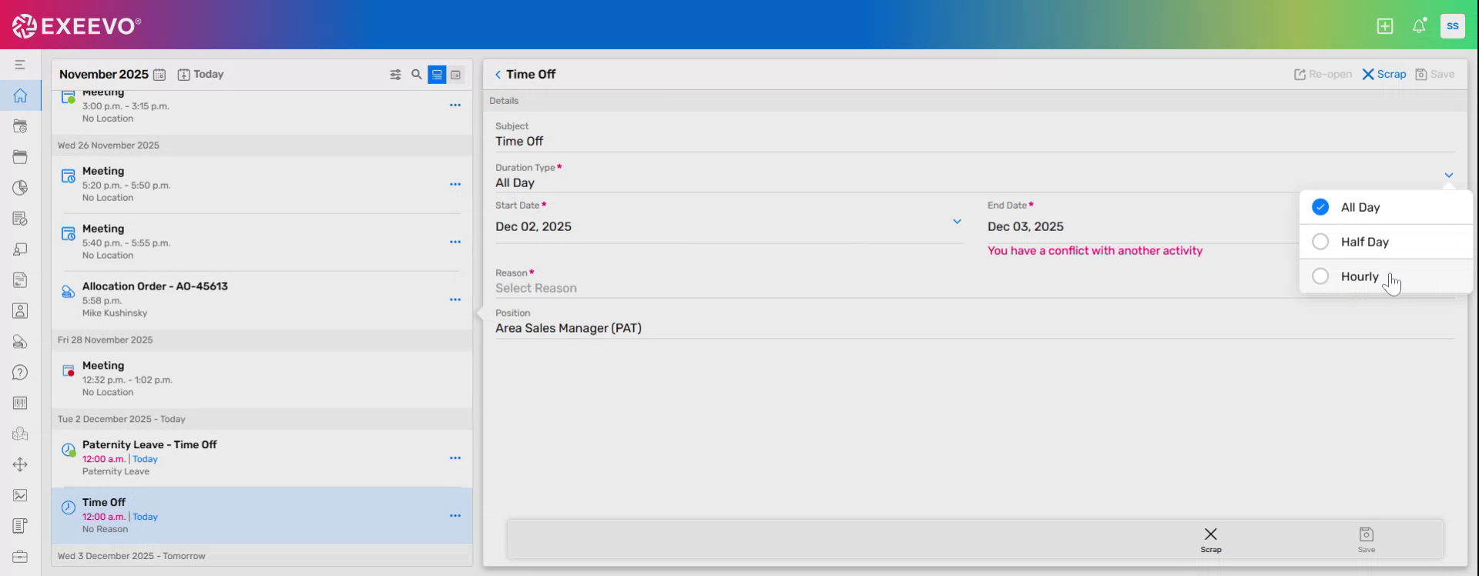Viewport: 1479px width, 576px height.
Task: Select the Half Day radio option
Action: (x=1386, y=242)
